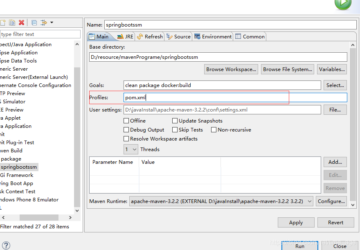
Task: Click the Browse Workspace... button
Action: 231,69
